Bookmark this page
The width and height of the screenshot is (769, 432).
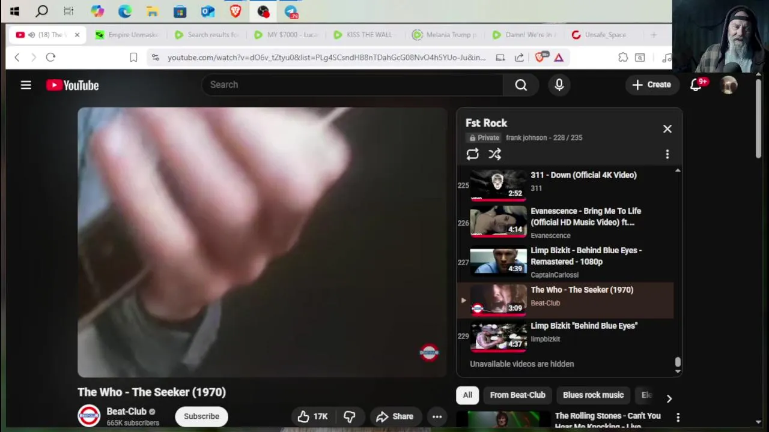pyautogui.click(x=133, y=58)
